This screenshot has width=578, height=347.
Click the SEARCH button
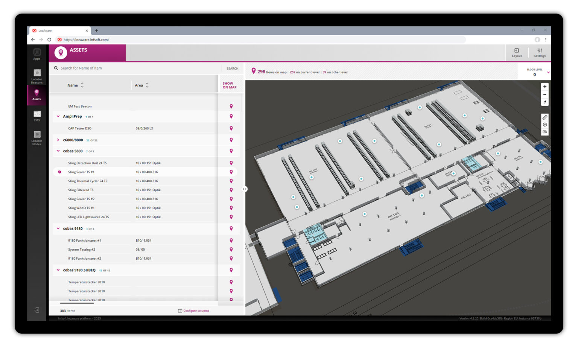(232, 68)
